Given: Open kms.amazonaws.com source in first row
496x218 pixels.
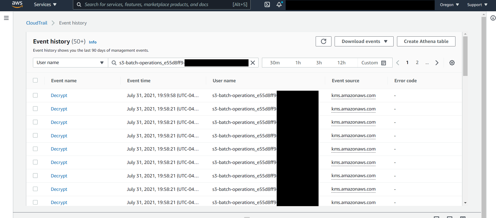Looking at the screenshot, I should (x=353, y=95).
